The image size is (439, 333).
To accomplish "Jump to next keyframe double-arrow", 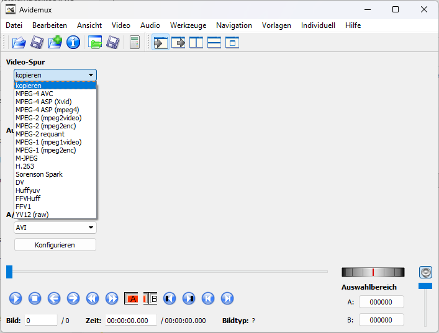I will tap(112, 298).
